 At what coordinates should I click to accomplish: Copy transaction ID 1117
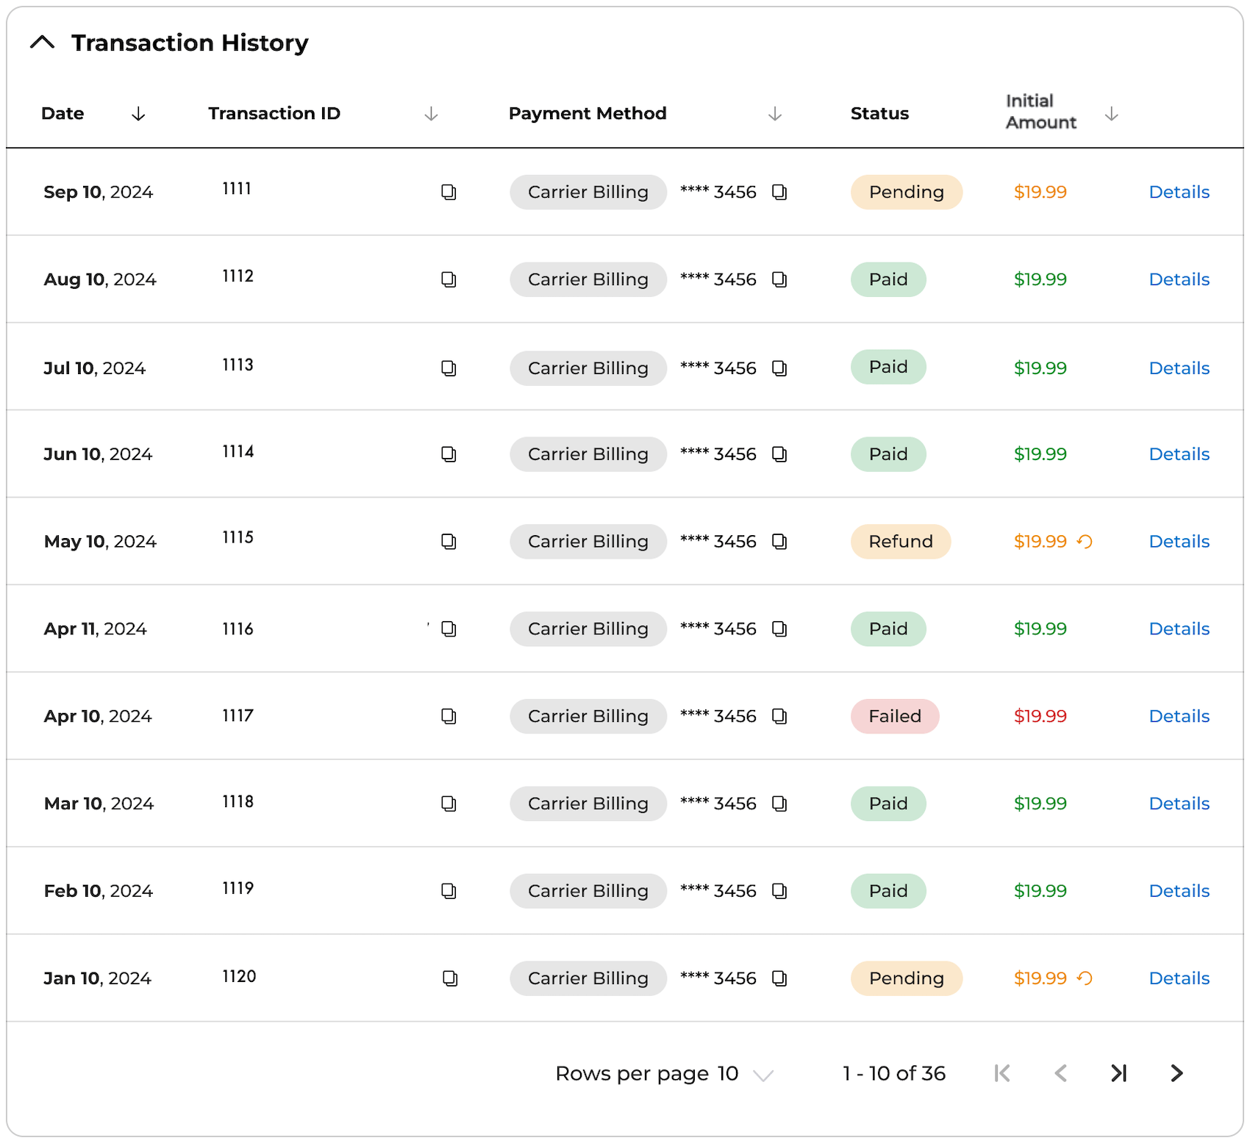click(449, 716)
